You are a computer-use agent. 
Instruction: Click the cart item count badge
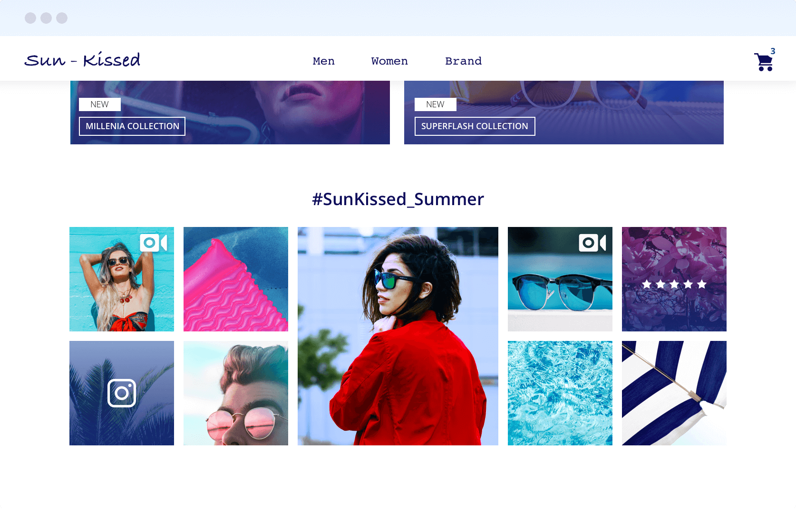[x=773, y=51]
